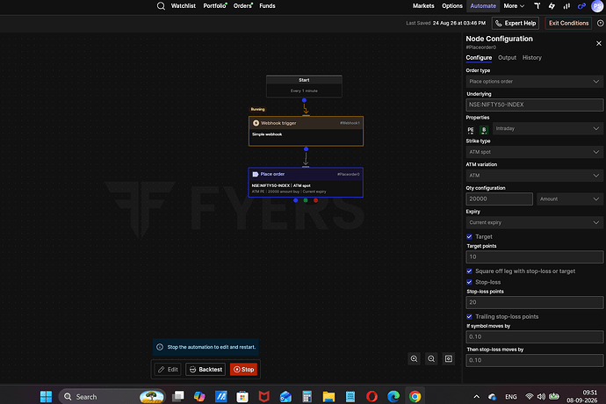Screen dimensions: 606x404
Task: Open the Portfolio menu item
Action: 214,6
